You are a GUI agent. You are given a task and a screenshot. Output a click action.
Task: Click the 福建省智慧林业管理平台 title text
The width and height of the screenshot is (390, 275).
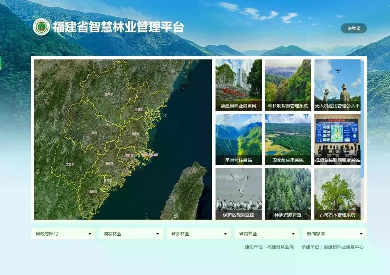[x=118, y=27]
